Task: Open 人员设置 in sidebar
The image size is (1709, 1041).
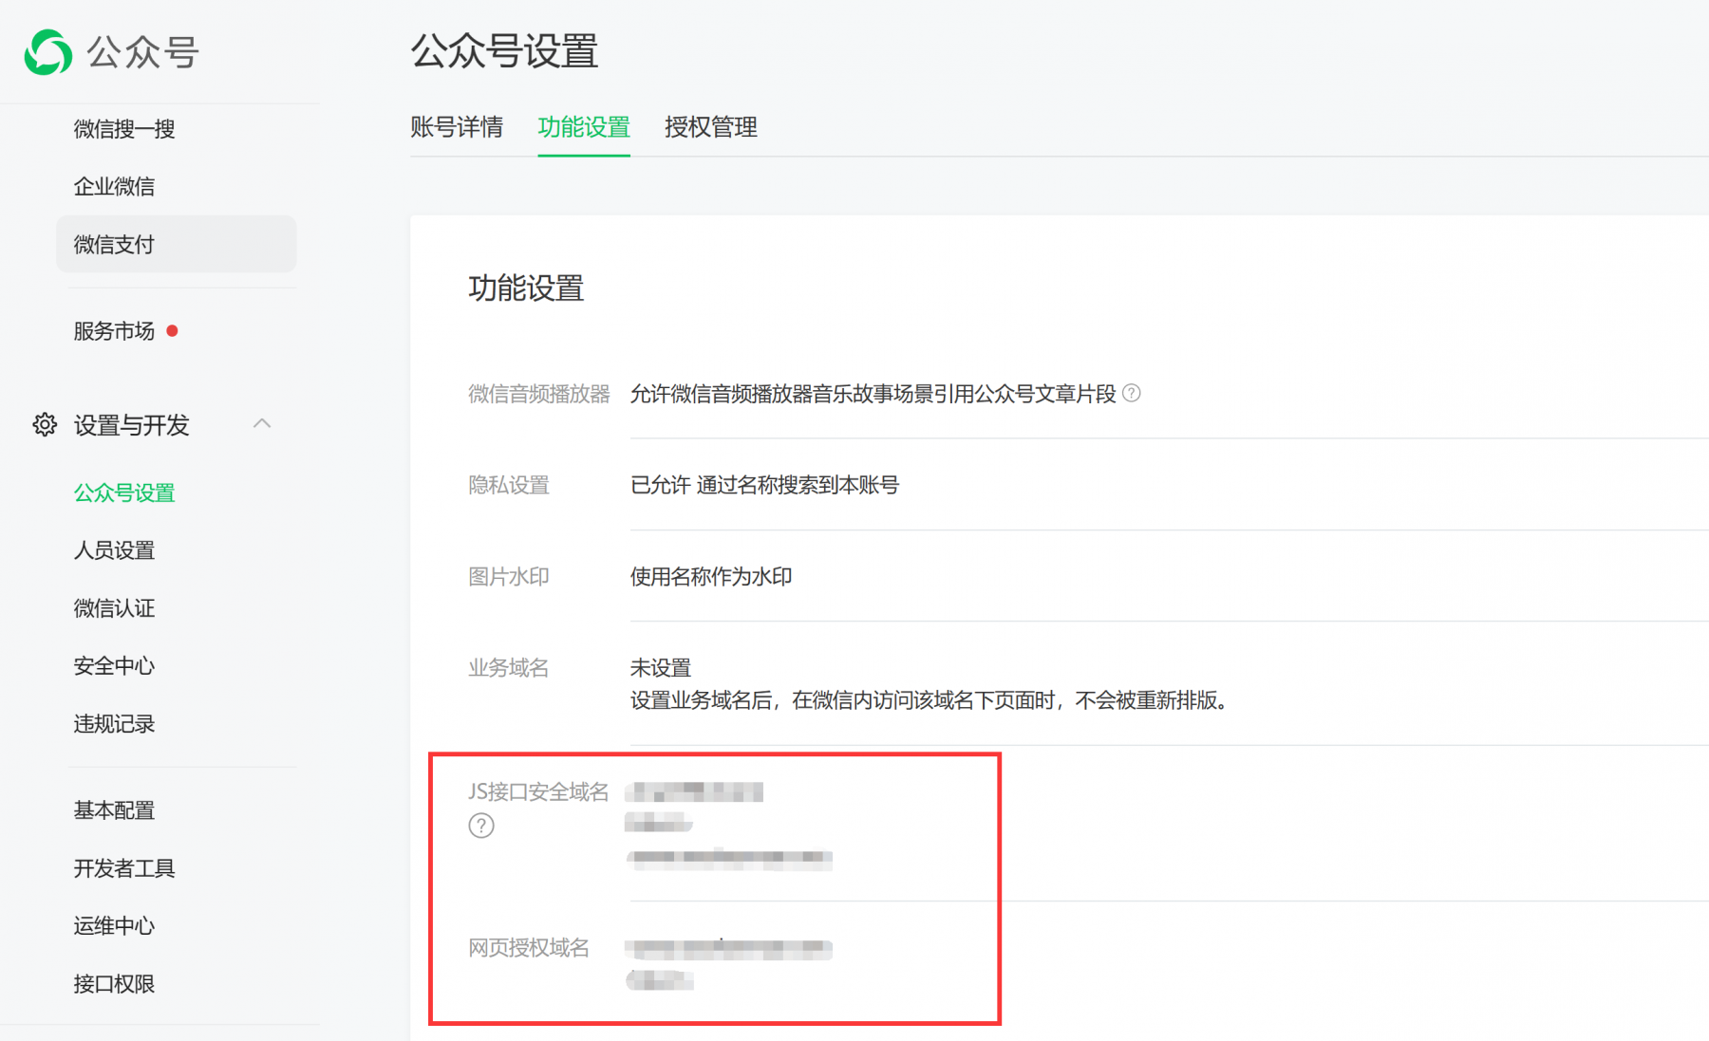Action: pyautogui.click(x=114, y=550)
